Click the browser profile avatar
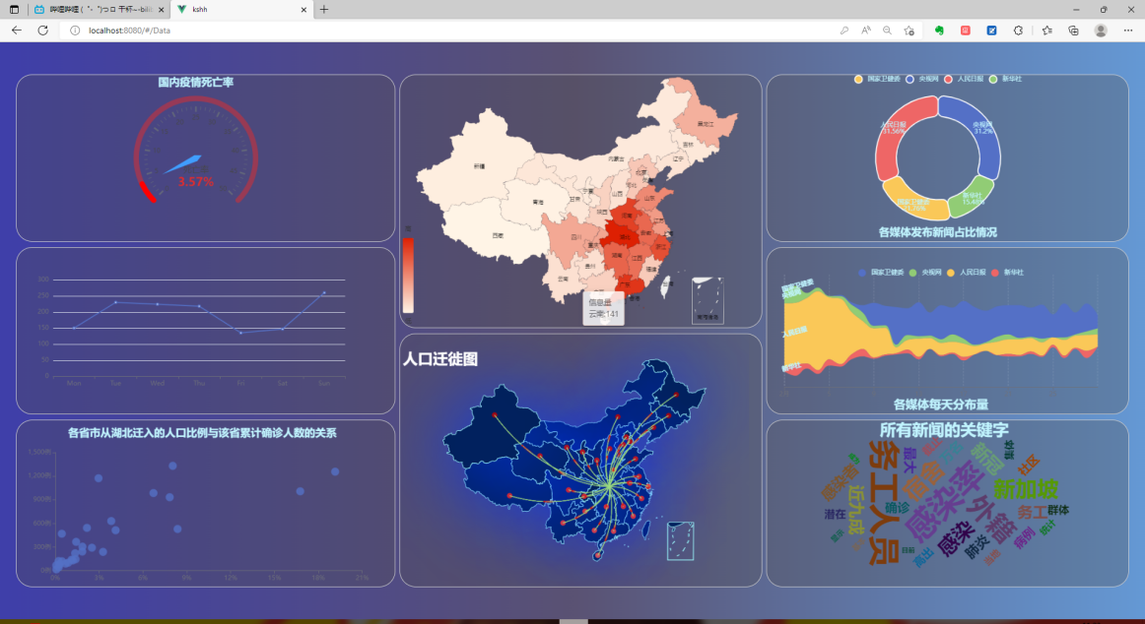The height and width of the screenshot is (624, 1145). (1100, 30)
